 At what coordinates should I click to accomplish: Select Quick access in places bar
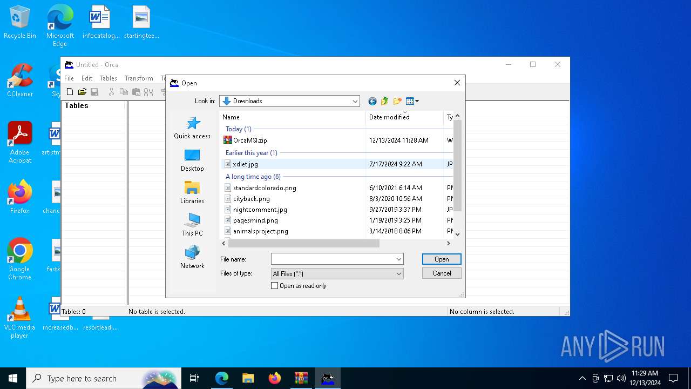(192, 128)
